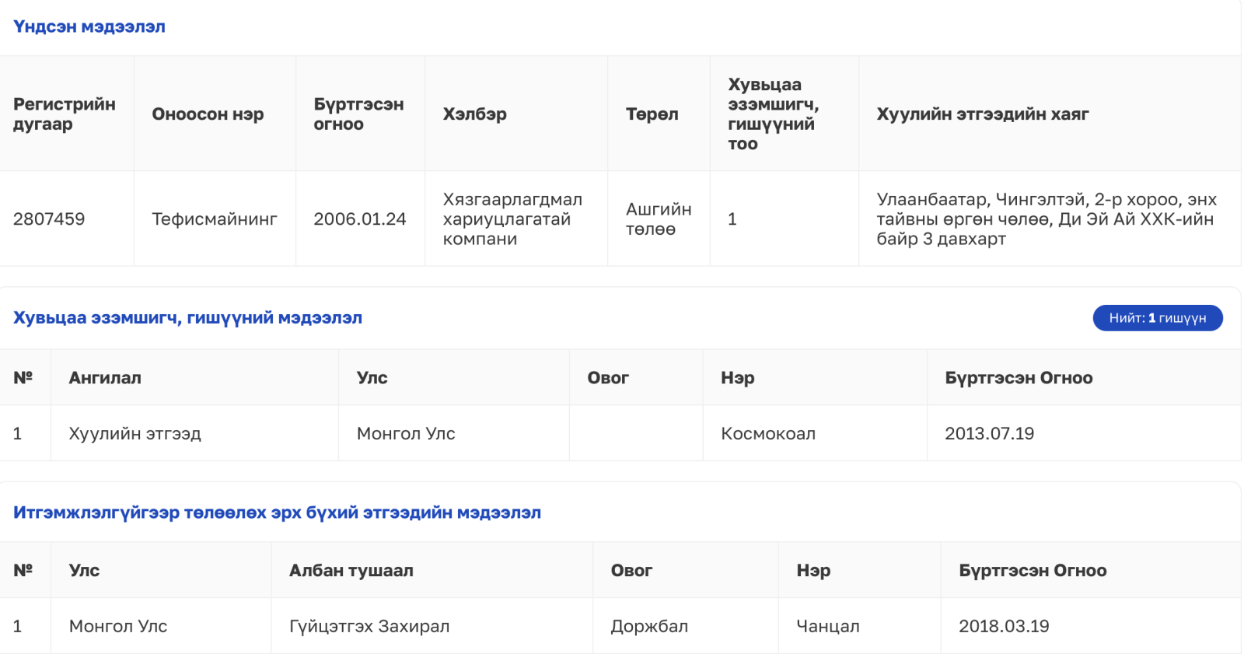This screenshot has height=654, width=1244.
Task: Click the 'Хэлбэр' column header
Action: pyautogui.click(x=475, y=114)
